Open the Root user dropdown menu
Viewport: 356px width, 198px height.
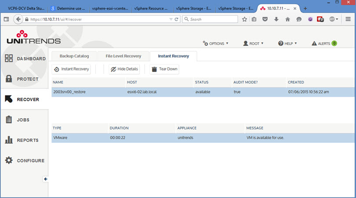pos(253,43)
